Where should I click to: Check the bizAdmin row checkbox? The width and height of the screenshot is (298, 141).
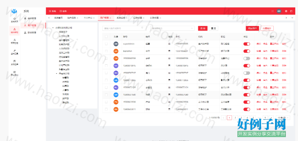click(x=106, y=51)
